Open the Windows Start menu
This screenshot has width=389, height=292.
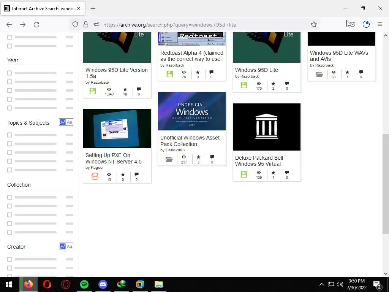[9, 284]
